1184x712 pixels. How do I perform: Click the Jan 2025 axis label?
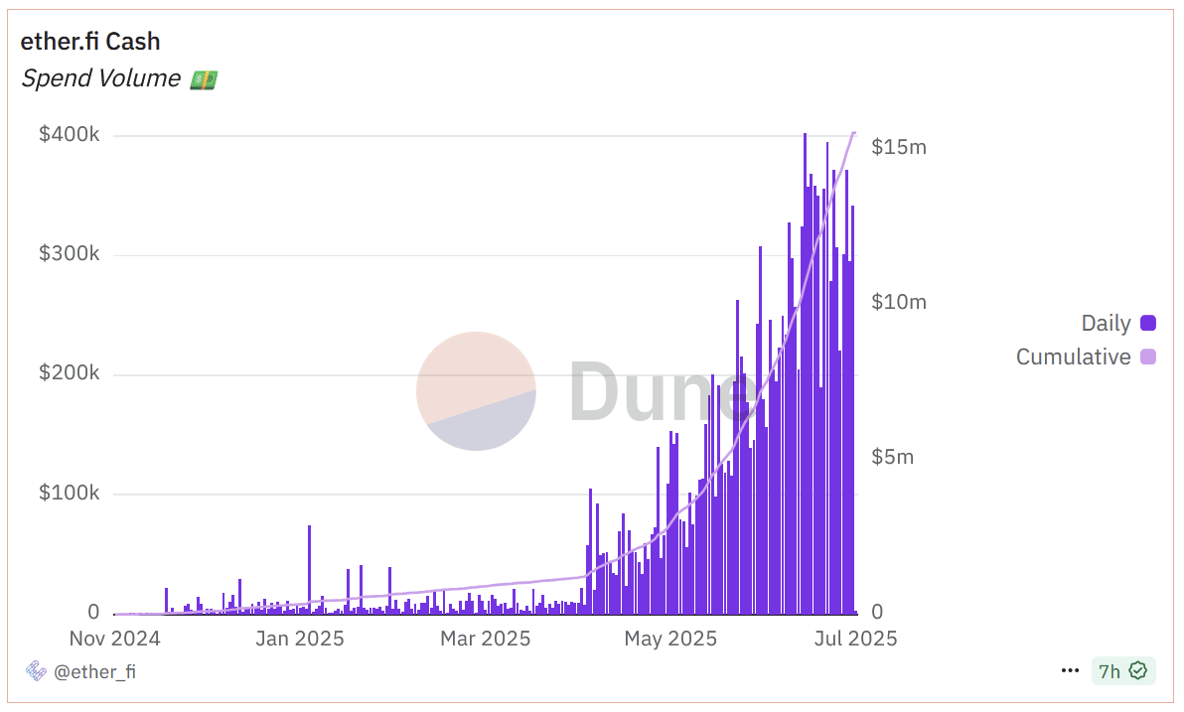(x=300, y=639)
